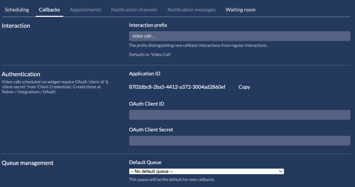Go to the Notification channels tab

(x=134, y=10)
